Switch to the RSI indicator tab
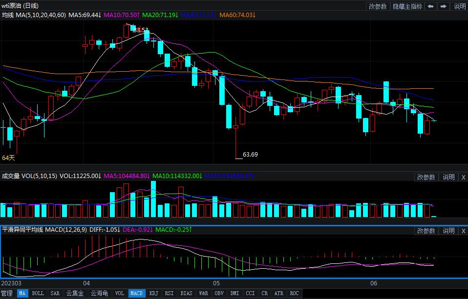 (x=170, y=293)
